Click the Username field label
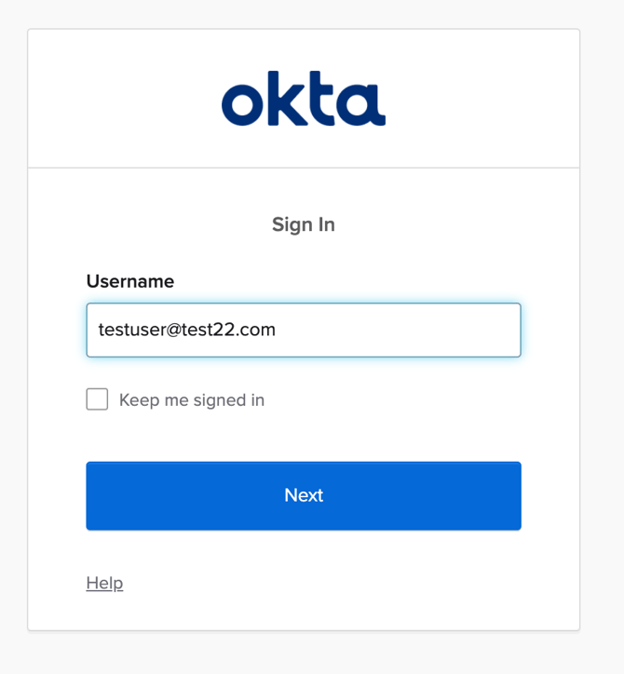 click(130, 281)
